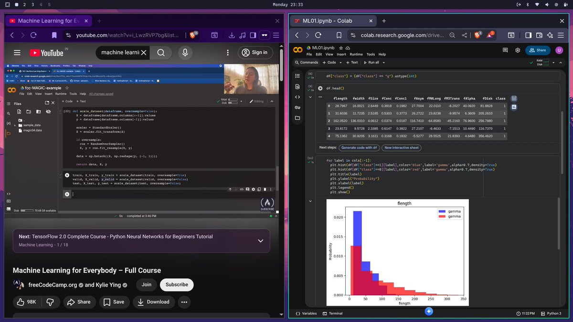Screen dimensions: 573x322
Task: Start voice search with the microphone icon
Action: tap(185, 52)
